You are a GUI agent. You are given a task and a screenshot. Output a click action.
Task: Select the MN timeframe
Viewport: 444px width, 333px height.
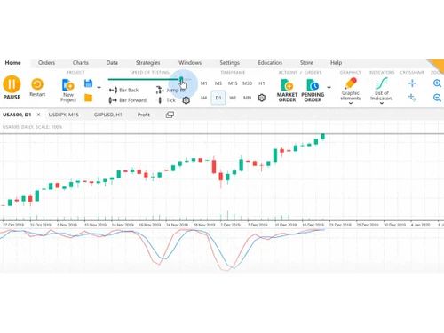(247, 98)
